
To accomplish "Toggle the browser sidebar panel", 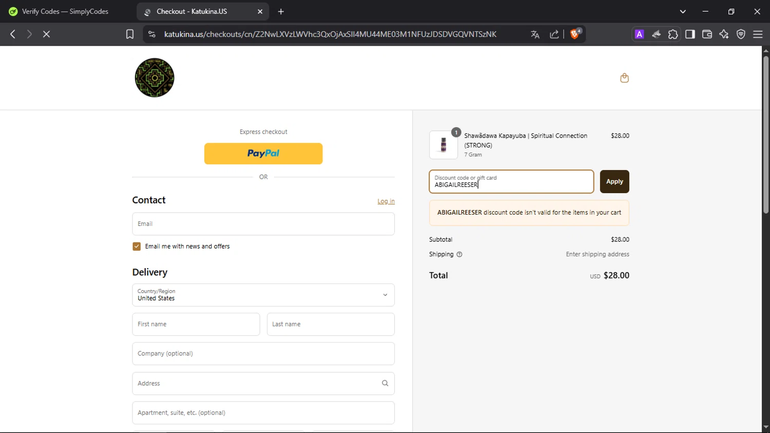I will [x=690, y=34].
